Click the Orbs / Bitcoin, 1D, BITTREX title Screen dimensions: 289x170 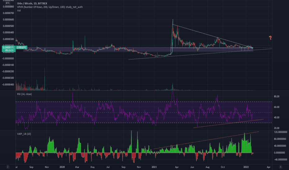coord(32,3)
